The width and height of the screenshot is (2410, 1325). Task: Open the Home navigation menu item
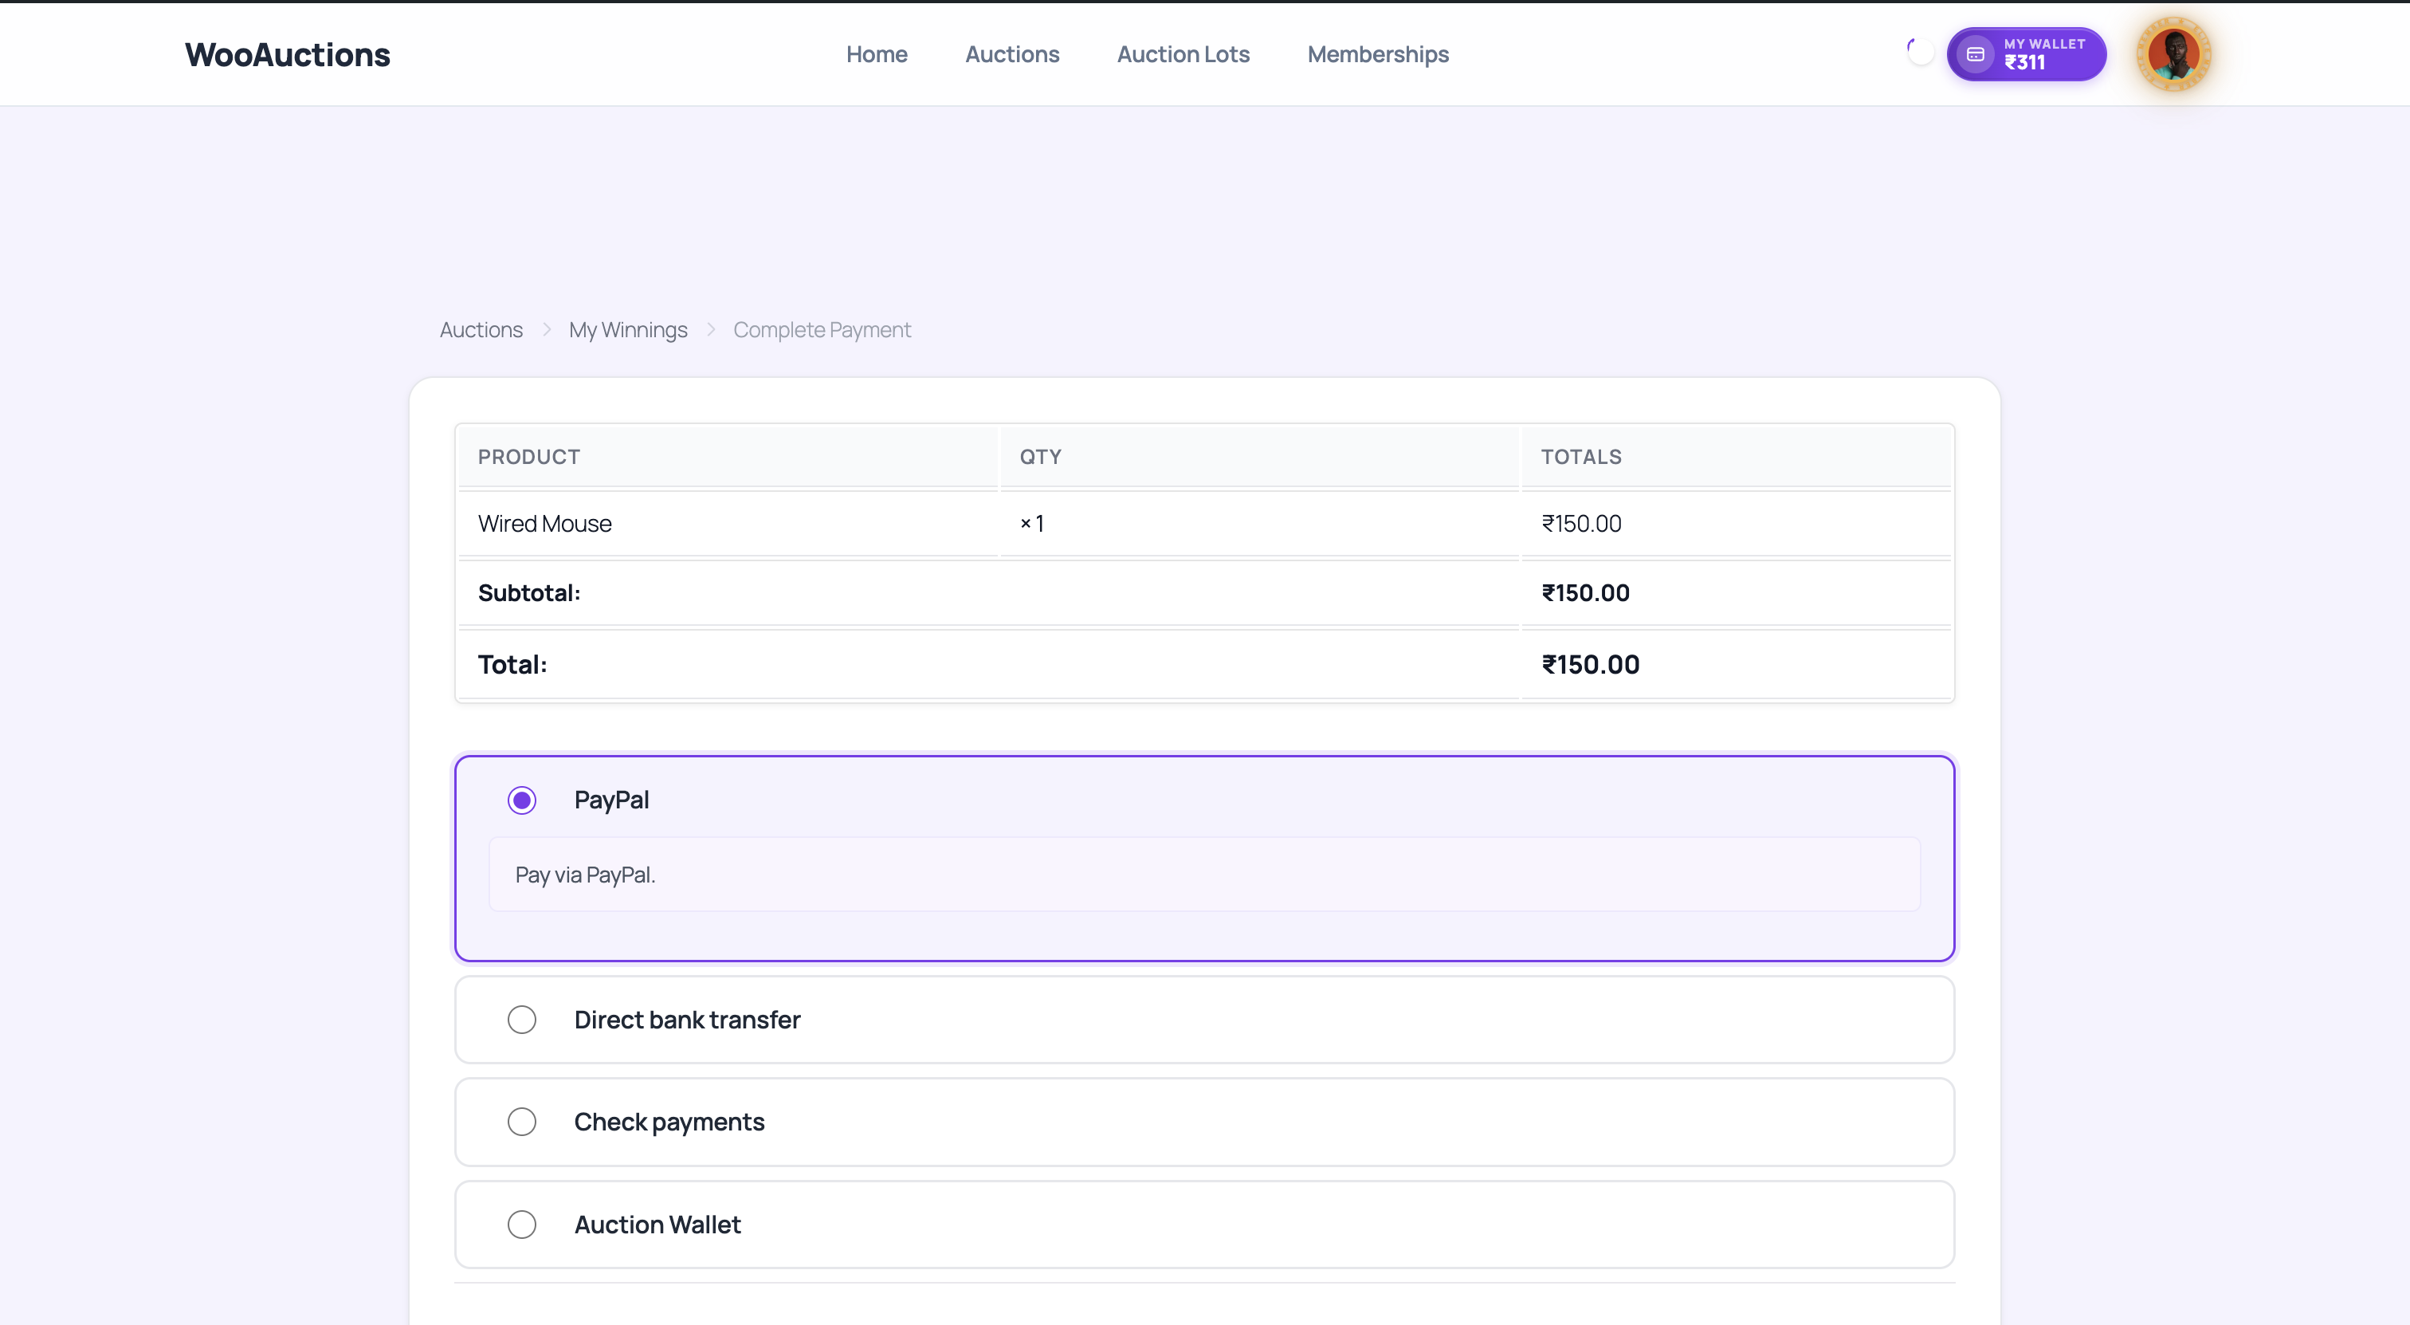877,54
